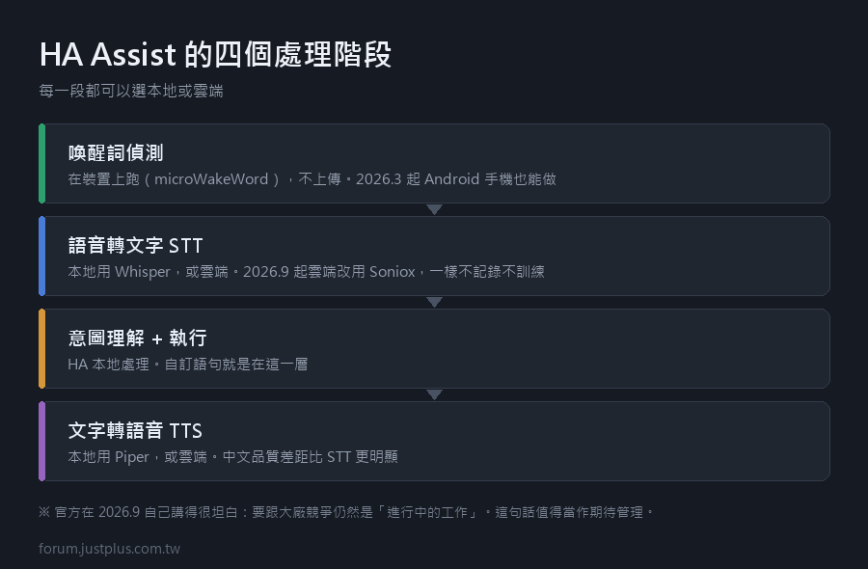The height and width of the screenshot is (569, 868).
Task: Click the green accent bar of 喚醒詞偵測 card
Action: [42, 163]
